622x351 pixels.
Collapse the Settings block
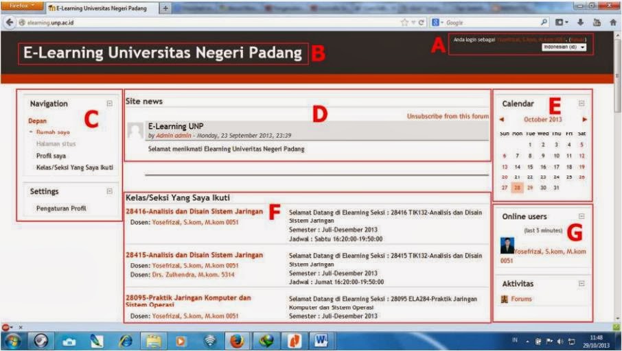pos(109,191)
